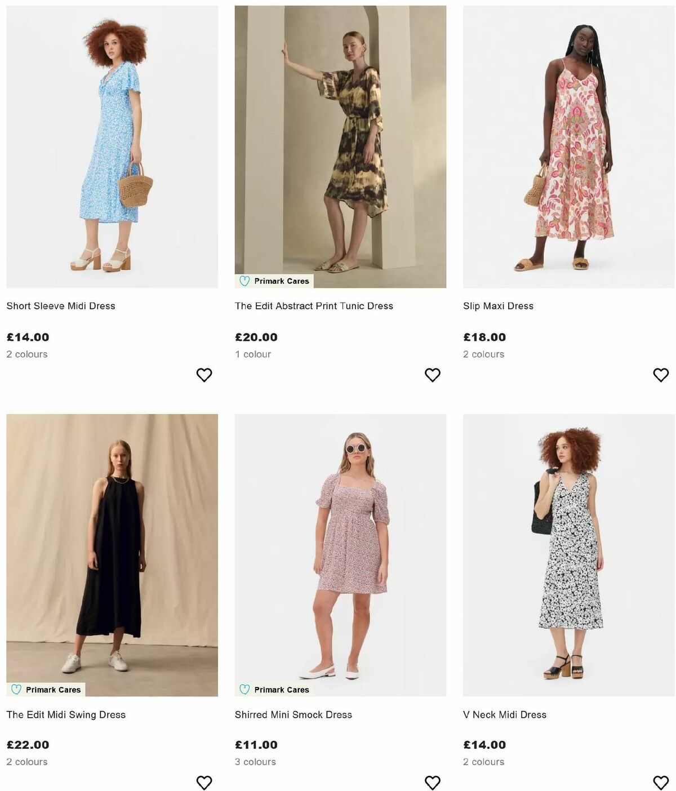Open the Shirred Mini Smock Dress listing

(x=293, y=714)
